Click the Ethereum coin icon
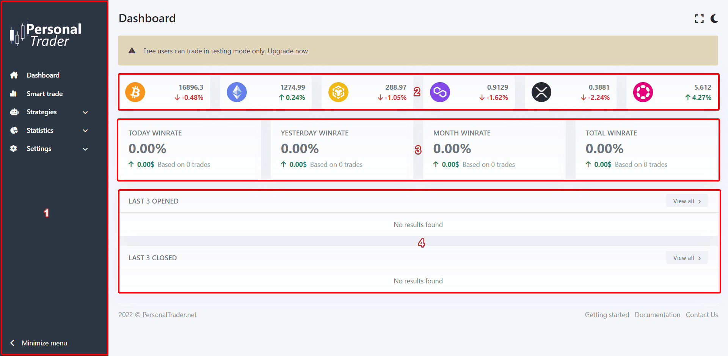Image resolution: width=728 pixels, height=356 pixels. 237,92
